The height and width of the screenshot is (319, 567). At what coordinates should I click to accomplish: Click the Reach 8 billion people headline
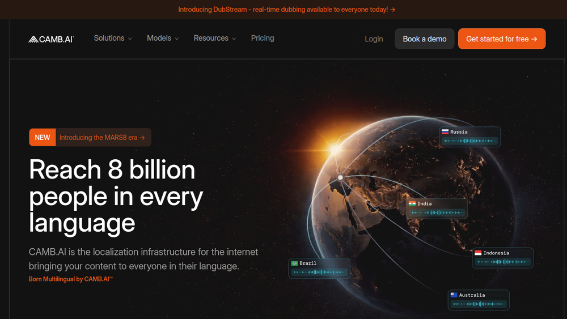tap(116, 197)
